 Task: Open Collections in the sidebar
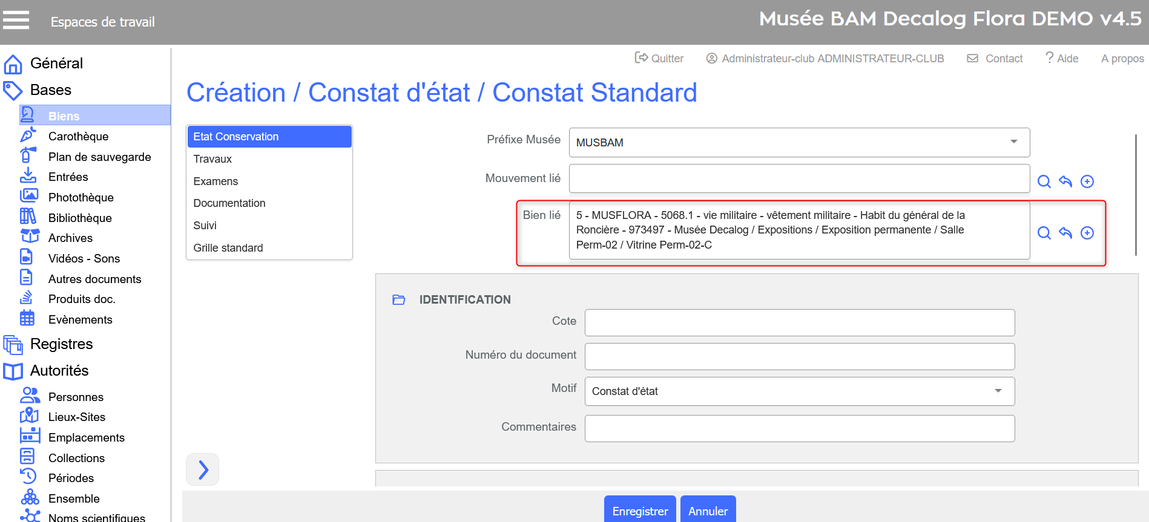coord(76,458)
